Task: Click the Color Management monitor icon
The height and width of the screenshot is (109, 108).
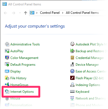Action: pyautogui.click(x=7, y=58)
